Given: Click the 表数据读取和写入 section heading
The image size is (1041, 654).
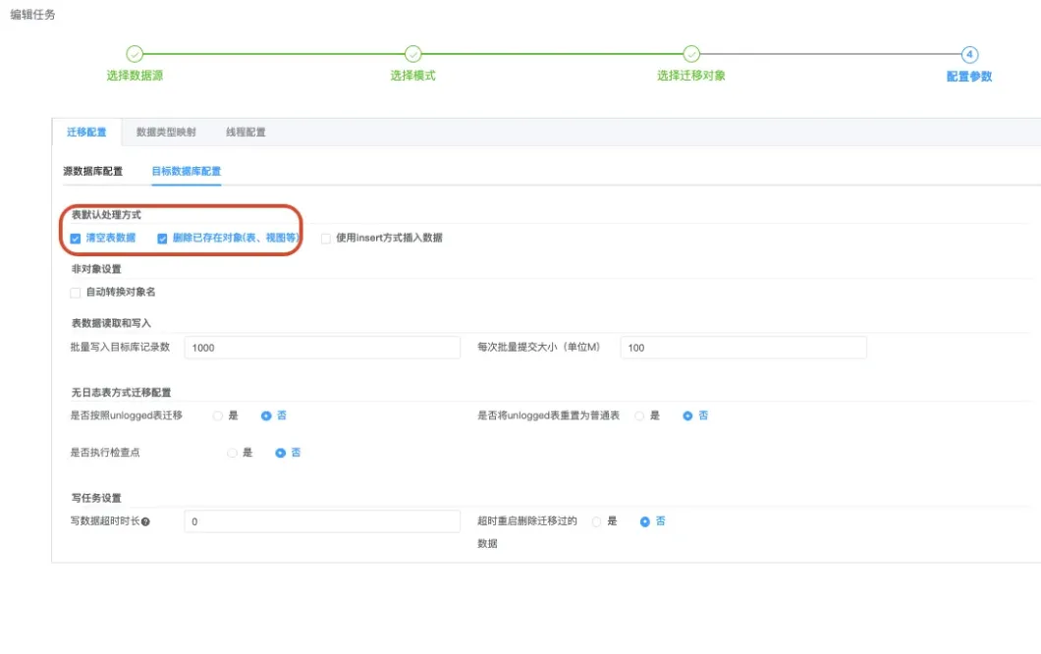Looking at the screenshot, I should [111, 323].
